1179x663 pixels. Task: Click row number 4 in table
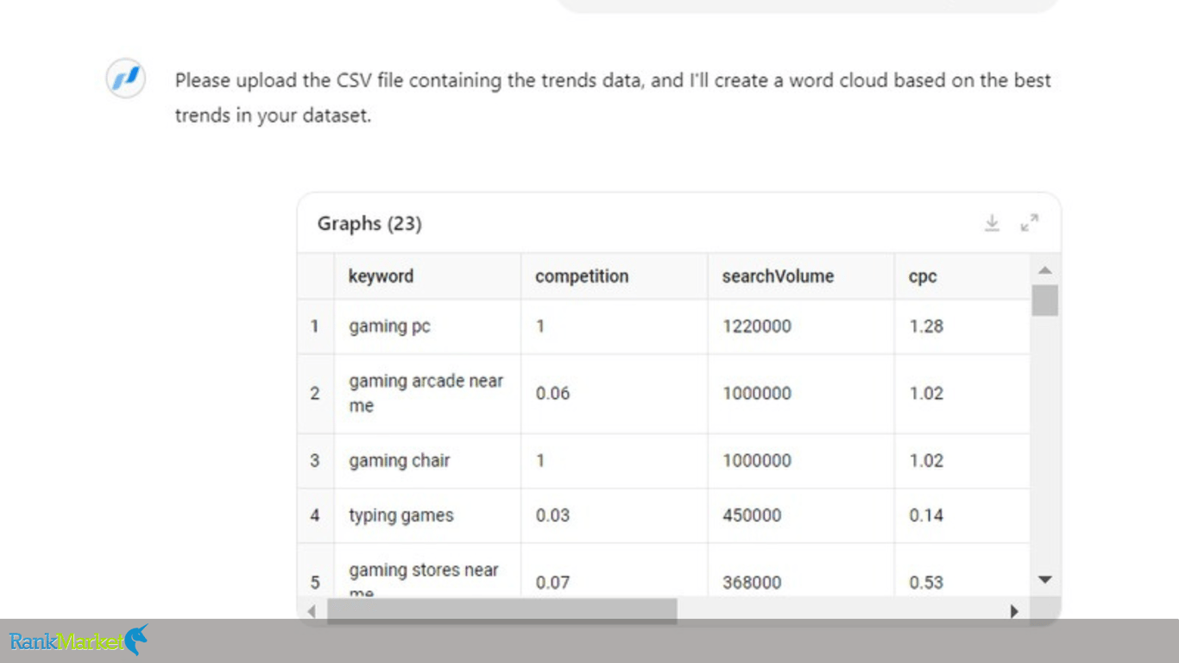point(315,515)
